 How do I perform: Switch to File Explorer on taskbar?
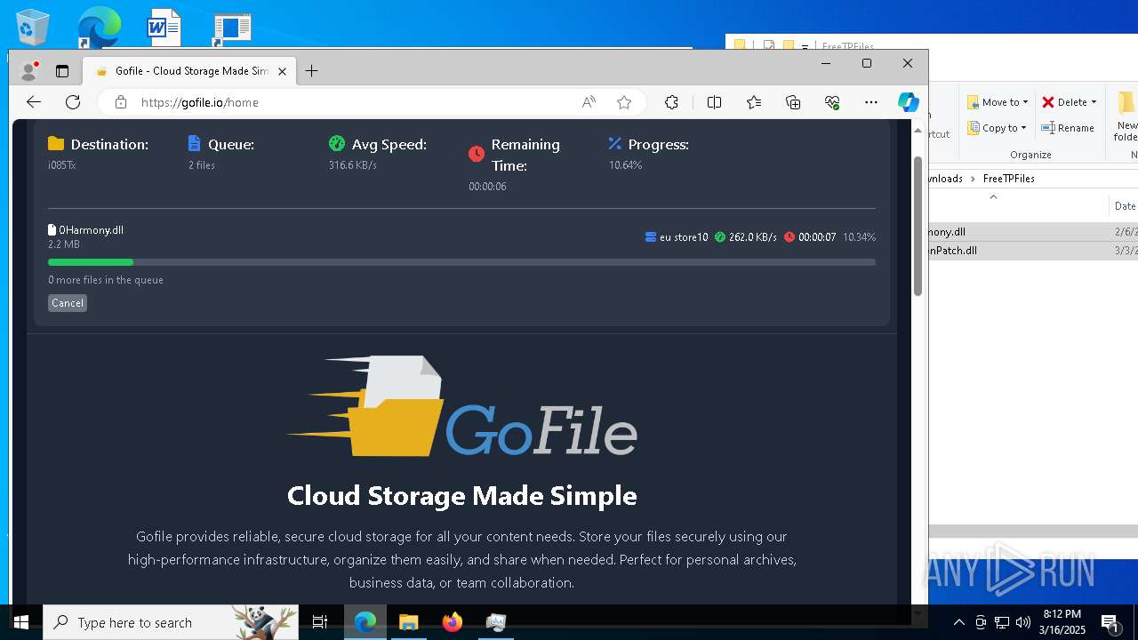click(x=408, y=622)
